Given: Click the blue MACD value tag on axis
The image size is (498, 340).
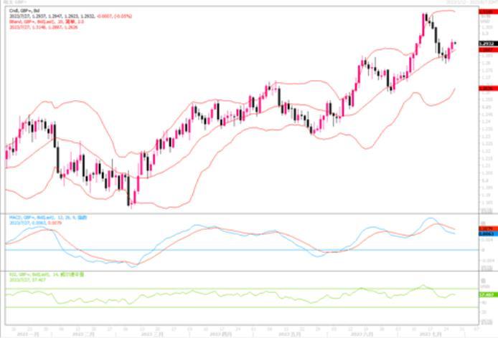Looking at the screenshot, I should [x=484, y=234].
